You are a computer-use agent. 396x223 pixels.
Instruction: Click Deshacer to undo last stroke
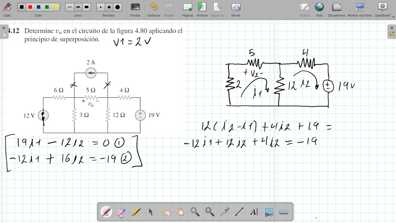154,10
